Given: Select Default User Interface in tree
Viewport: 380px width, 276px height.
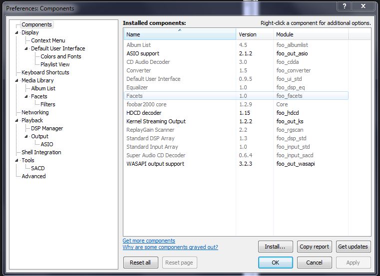Looking at the screenshot, I should tap(58, 48).
